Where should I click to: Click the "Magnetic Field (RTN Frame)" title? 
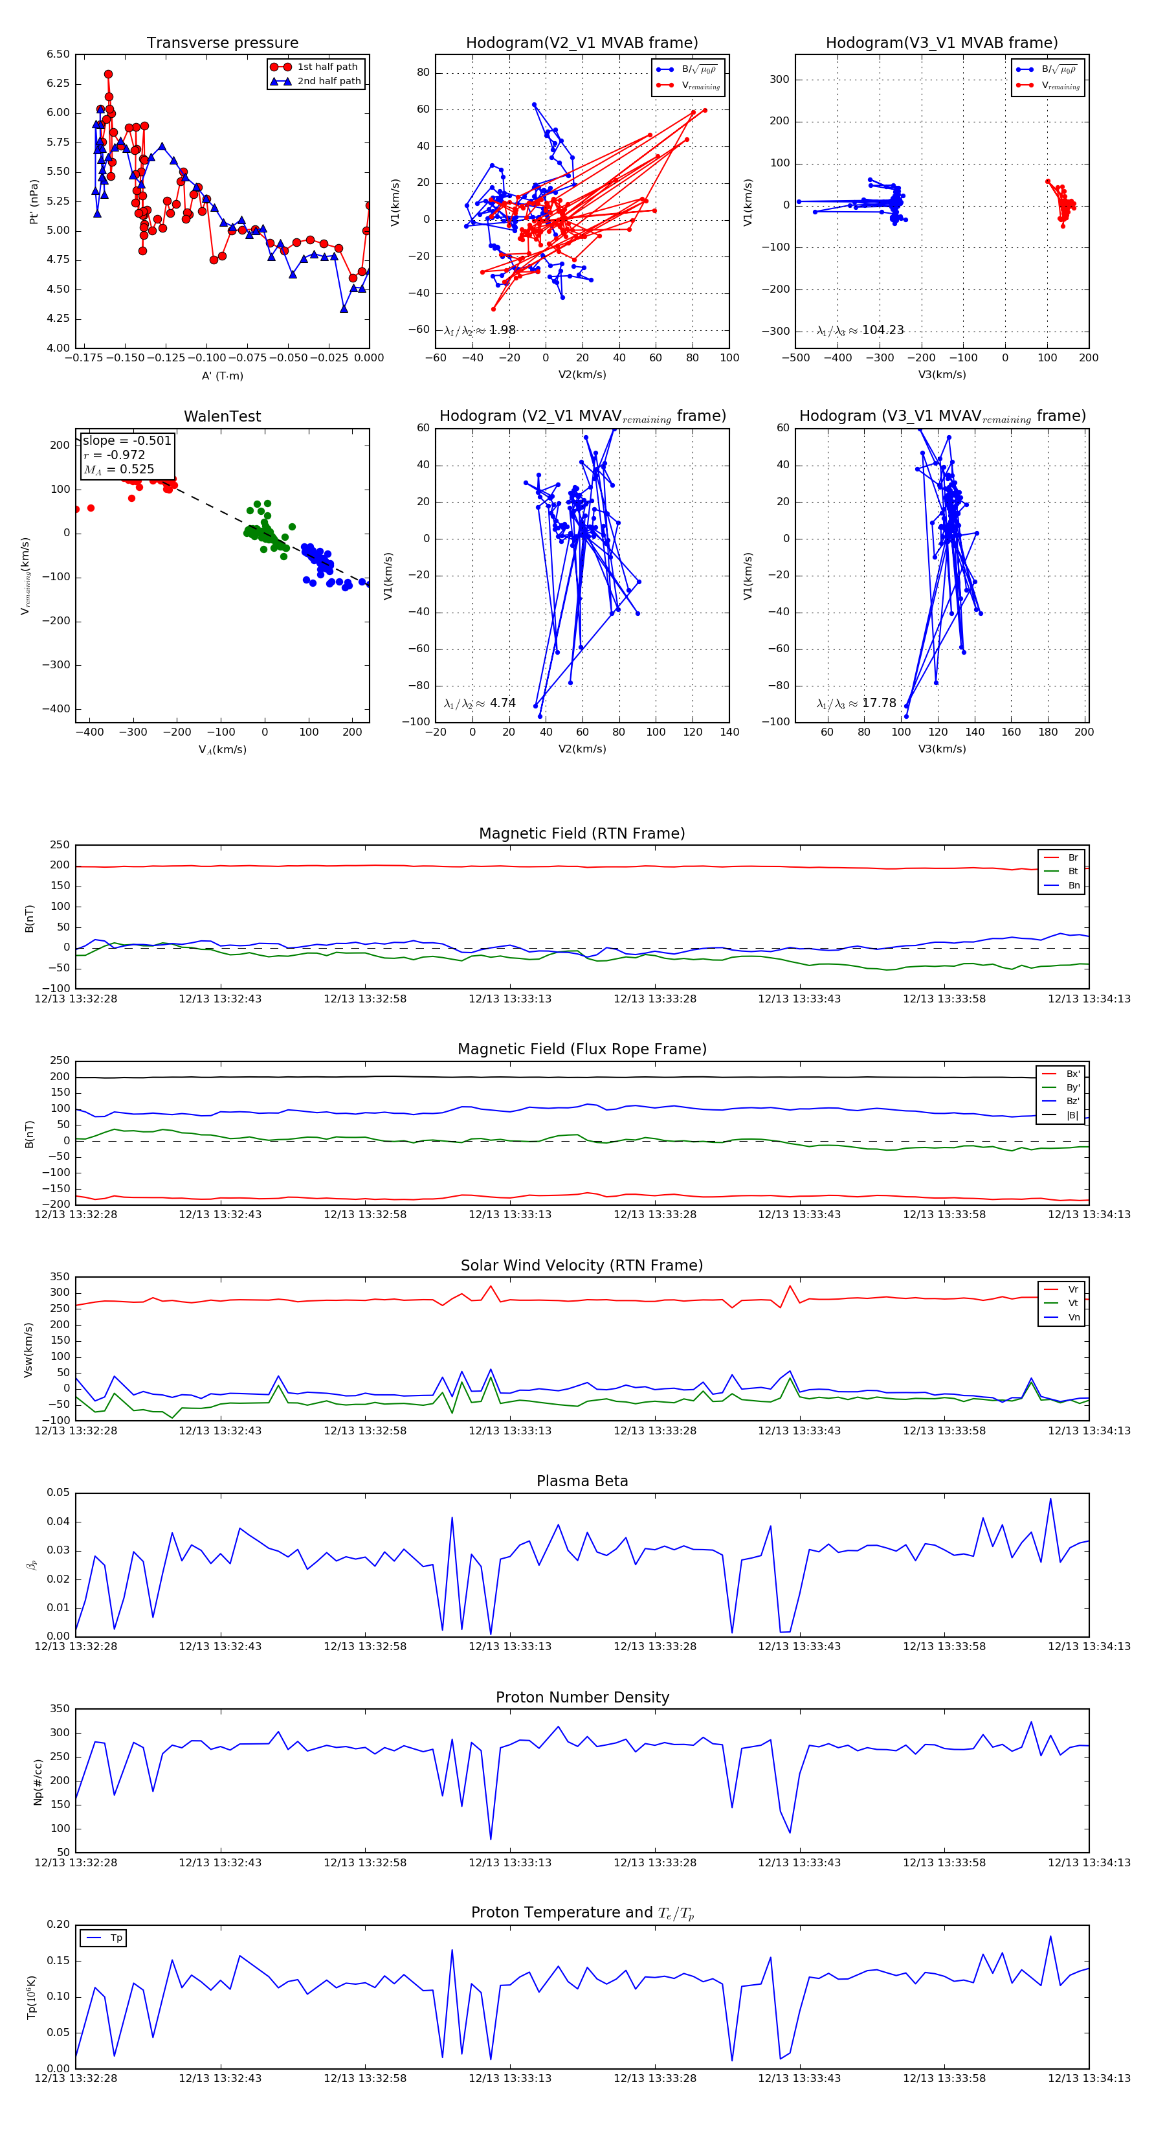pyautogui.click(x=582, y=833)
